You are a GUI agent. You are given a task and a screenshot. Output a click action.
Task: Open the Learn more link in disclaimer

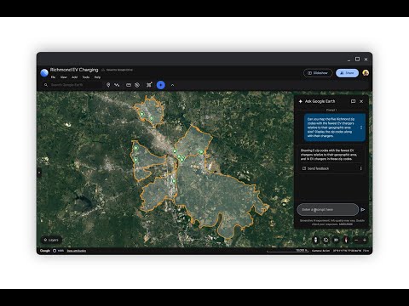[x=346, y=224]
